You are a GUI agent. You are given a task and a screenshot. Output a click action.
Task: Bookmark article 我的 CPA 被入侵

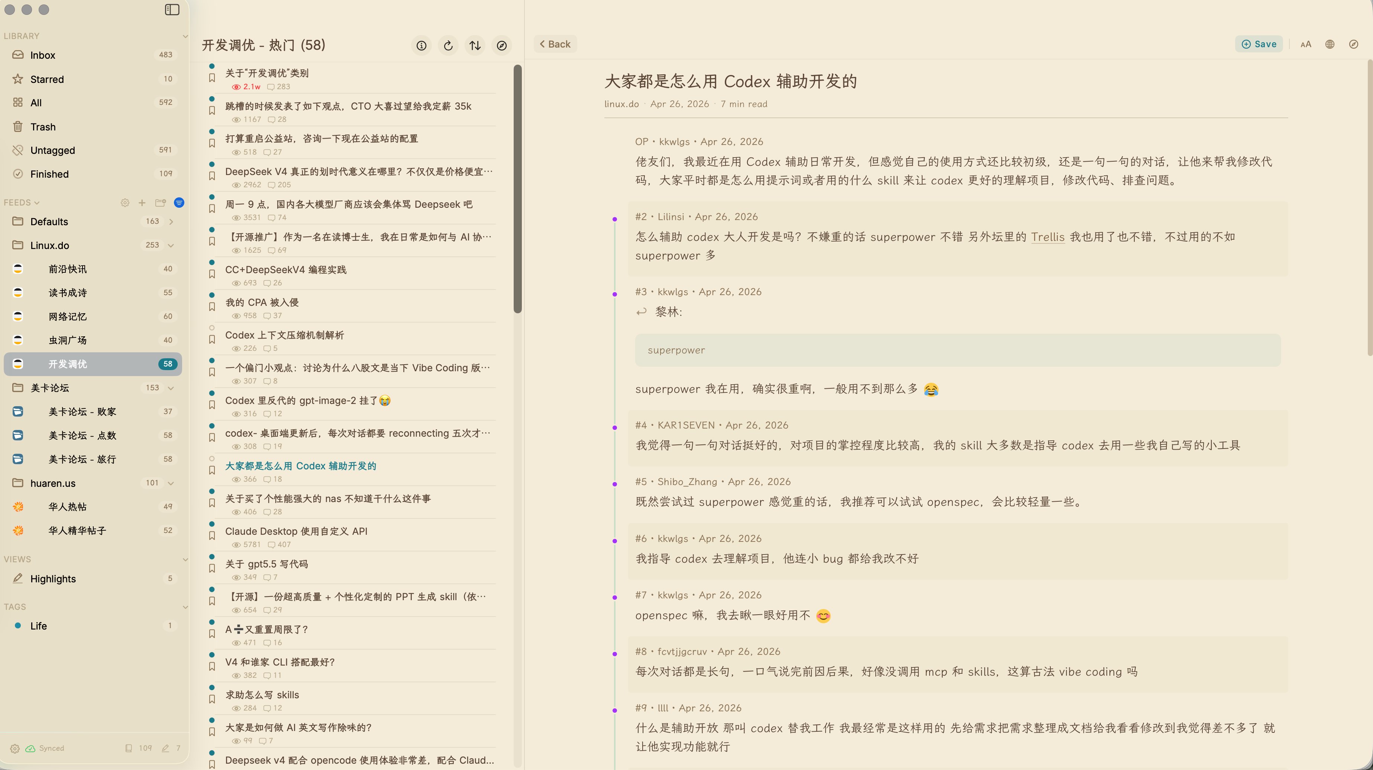coord(211,307)
